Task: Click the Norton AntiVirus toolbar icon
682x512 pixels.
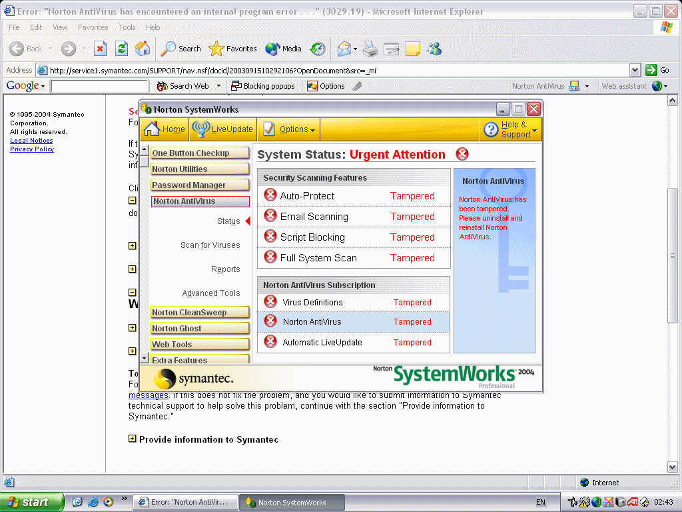Action: [x=574, y=86]
